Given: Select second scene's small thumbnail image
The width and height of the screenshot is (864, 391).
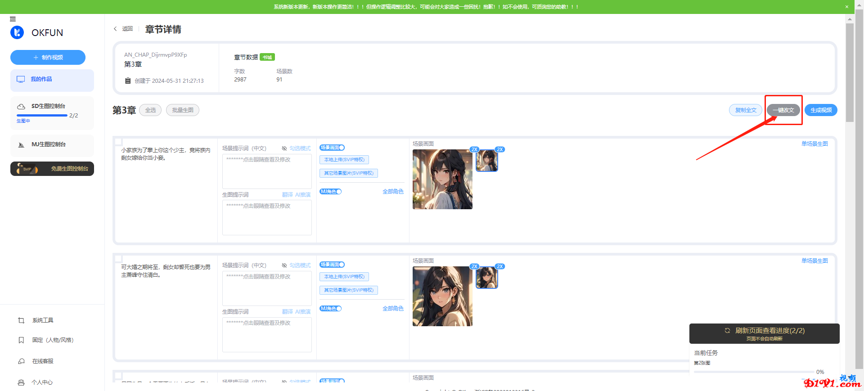Looking at the screenshot, I should (487, 278).
